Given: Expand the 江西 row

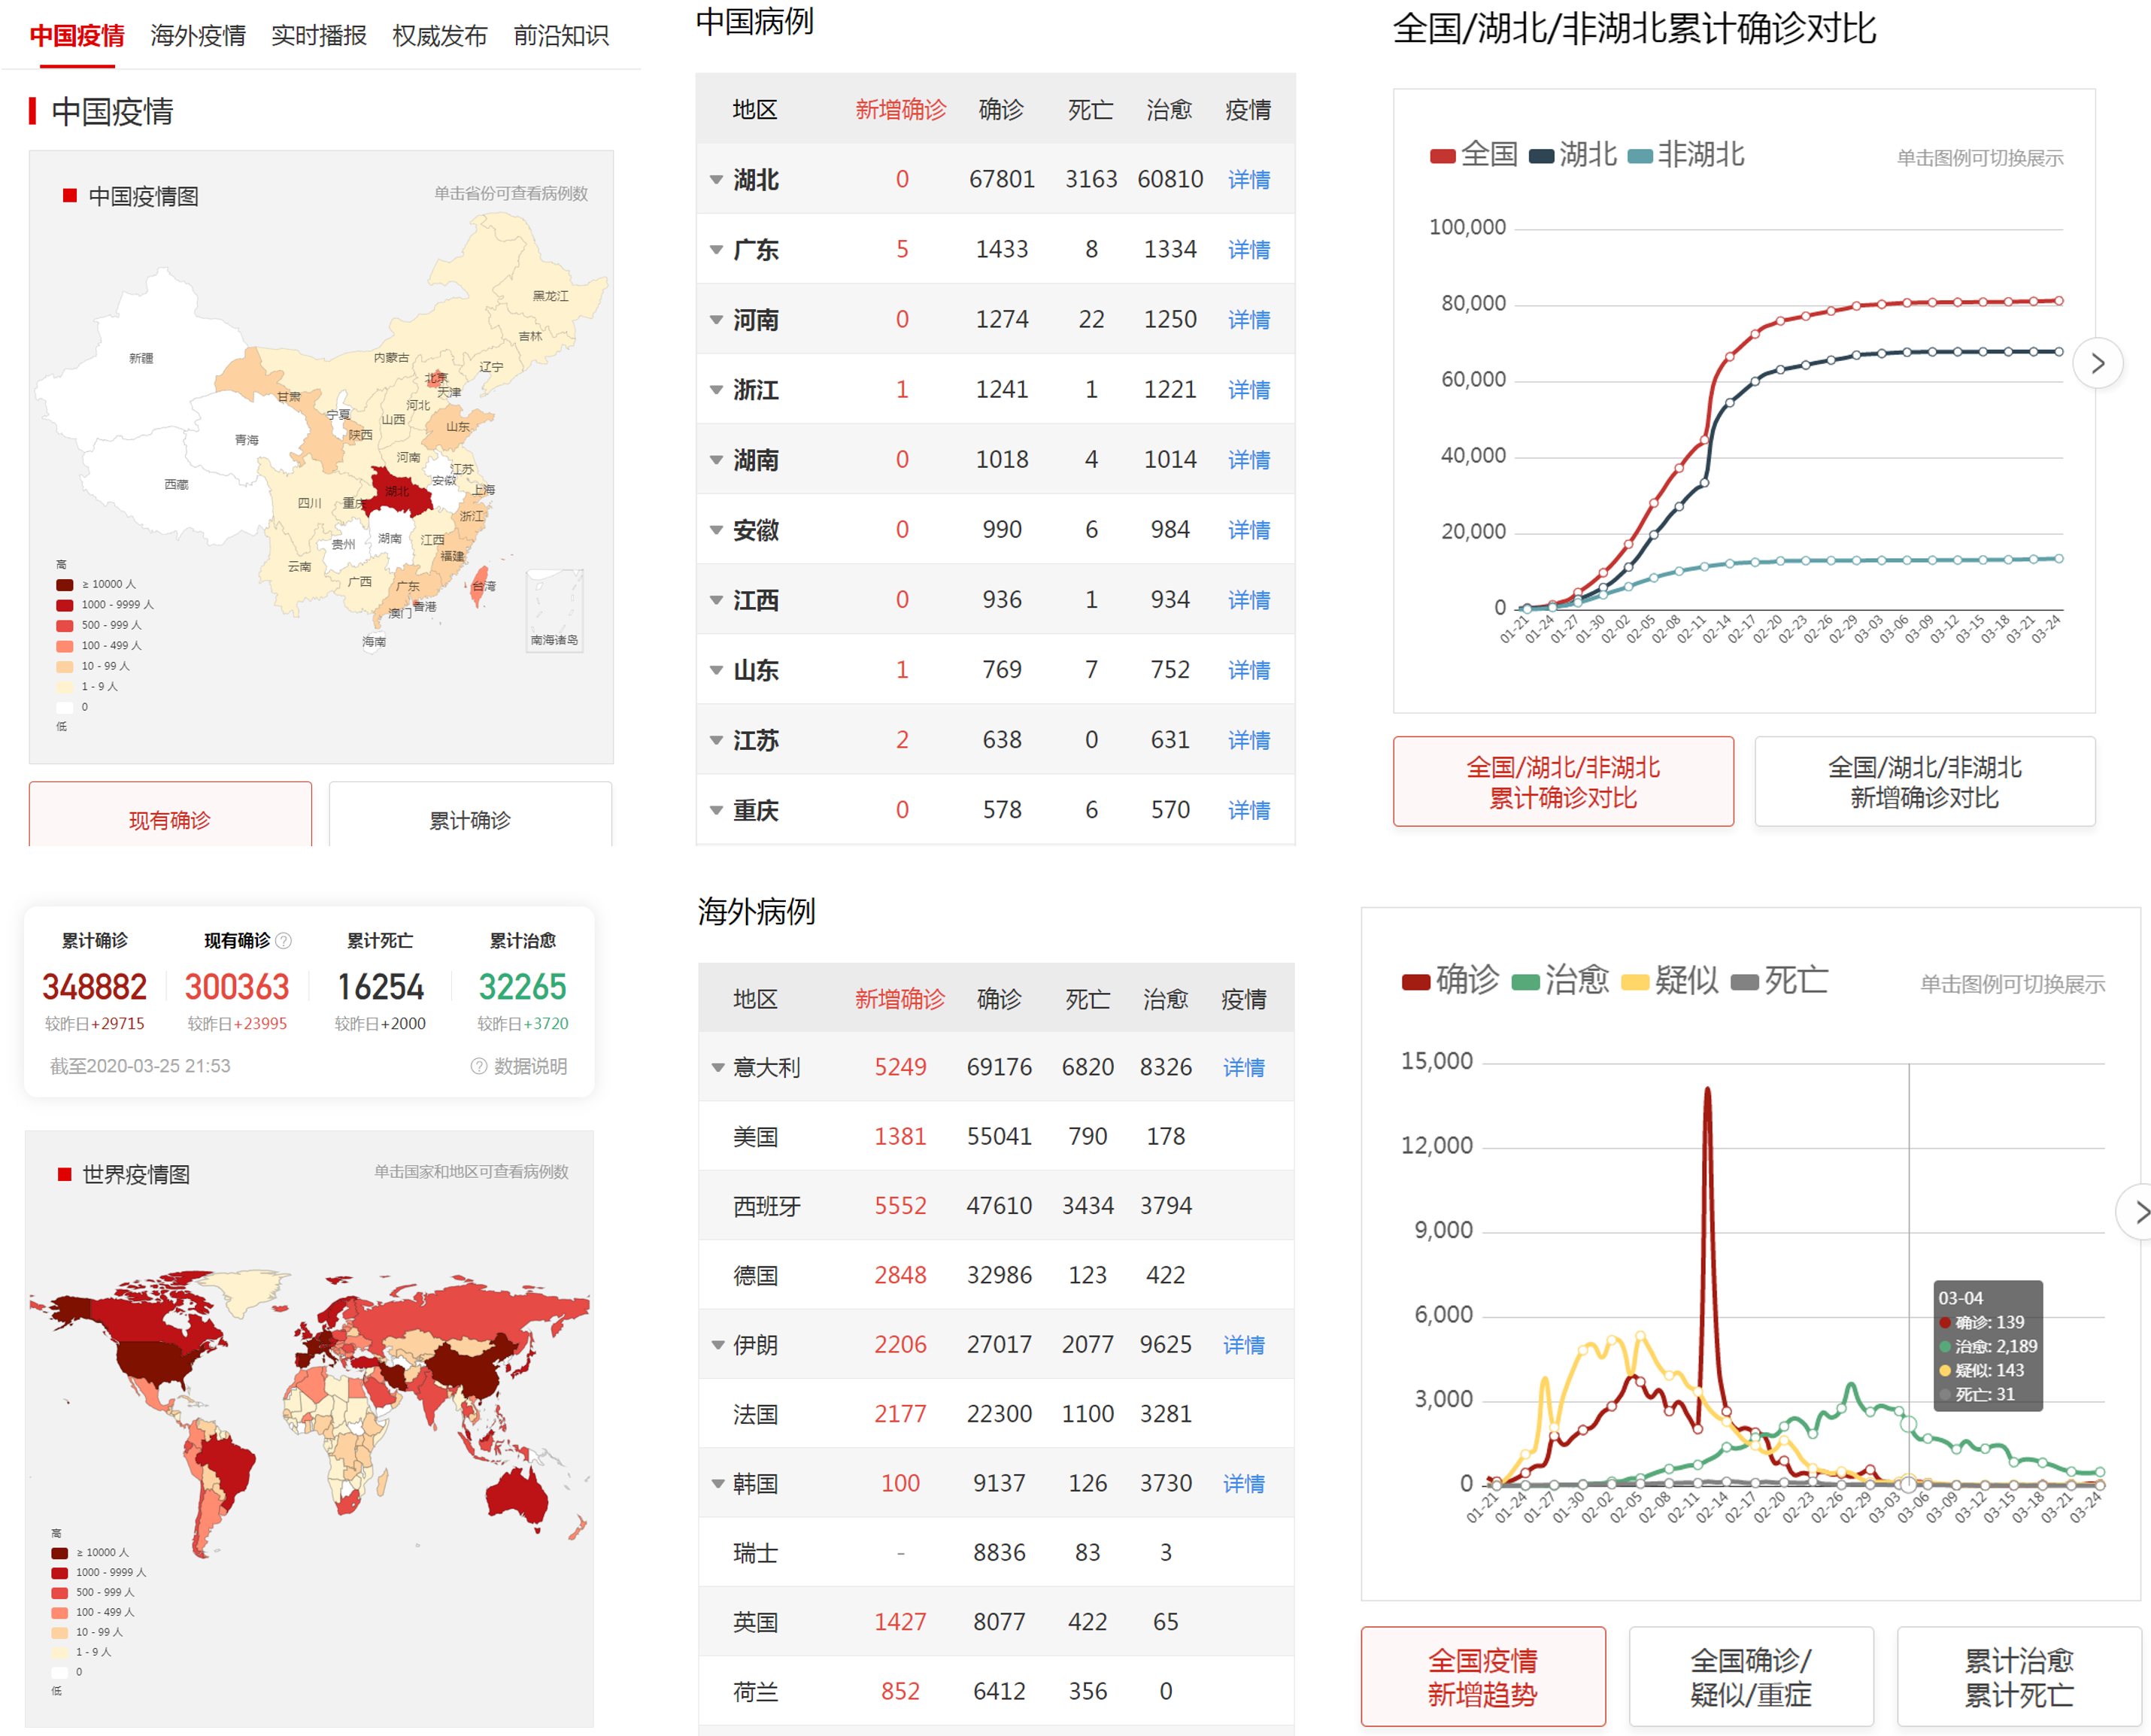Looking at the screenshot, I should pos(716,600).
